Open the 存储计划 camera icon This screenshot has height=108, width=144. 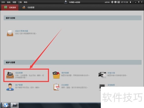(102, 75)
